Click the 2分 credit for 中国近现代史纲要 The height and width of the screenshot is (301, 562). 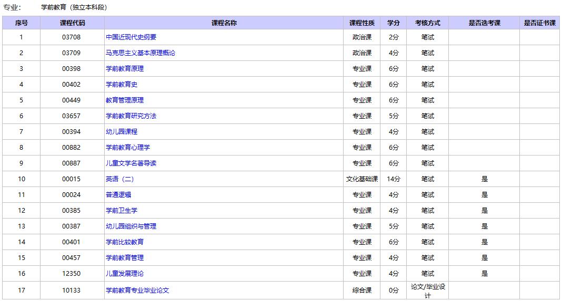pyautogui.click(x=394, y=37)
